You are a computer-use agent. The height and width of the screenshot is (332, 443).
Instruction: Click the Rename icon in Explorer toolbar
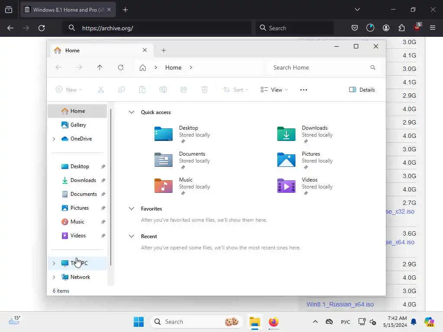pos(163,90)
